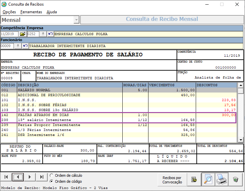Click scrollbar down arrow in receipt table

point(241,140)
